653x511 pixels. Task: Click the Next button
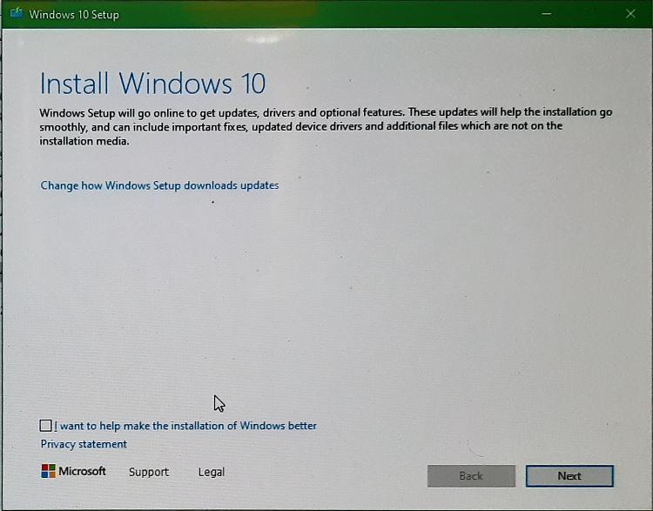tap(569, 476)
